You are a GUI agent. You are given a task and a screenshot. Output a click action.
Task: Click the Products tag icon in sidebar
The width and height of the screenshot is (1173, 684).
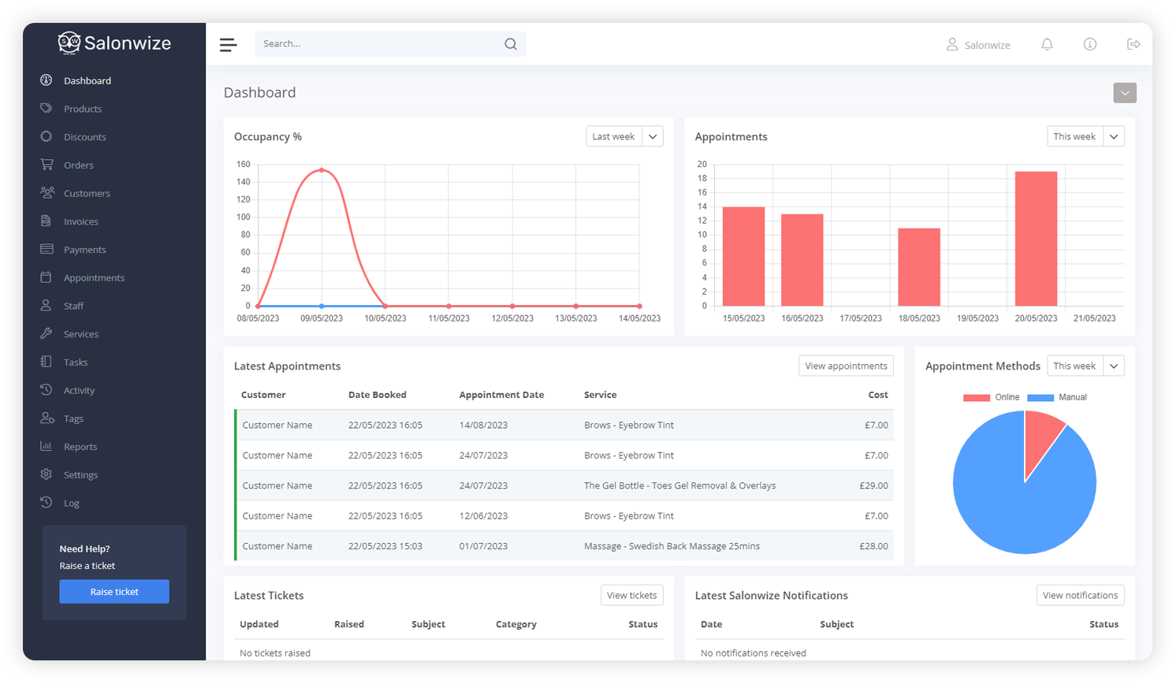point(47,109)
